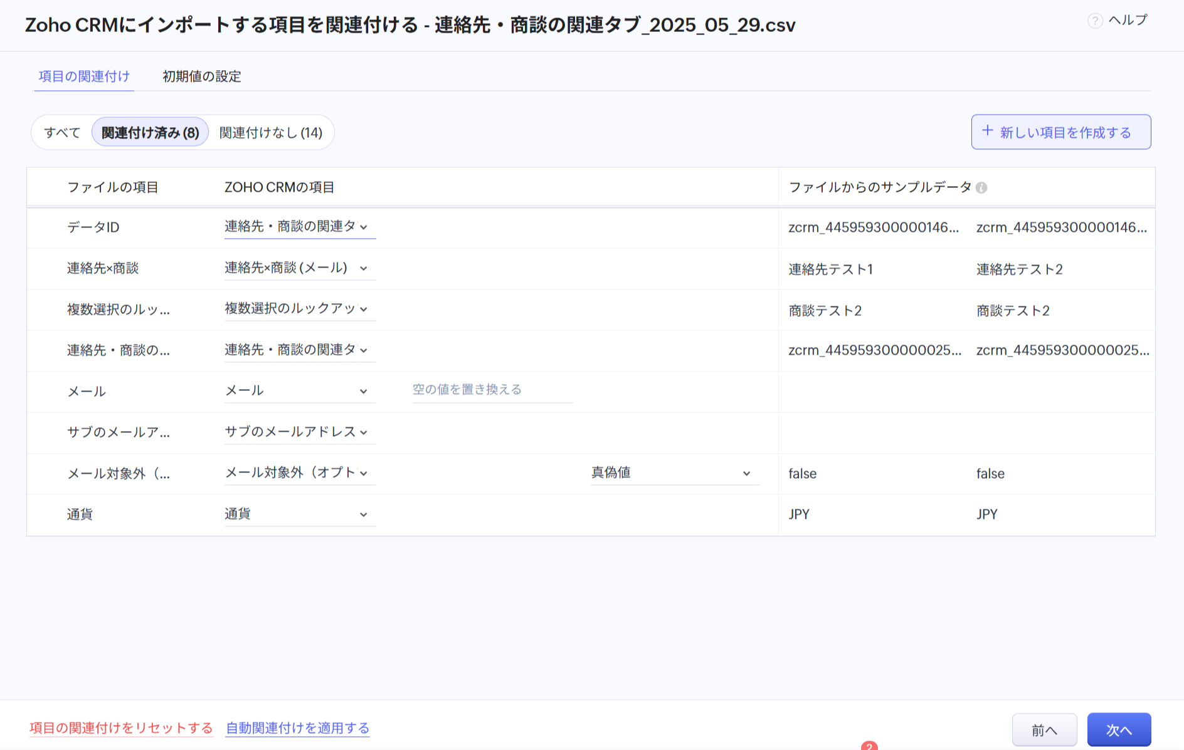Switch to 初期値の設定 tab

pyautogui.click(x=201, y=76)
